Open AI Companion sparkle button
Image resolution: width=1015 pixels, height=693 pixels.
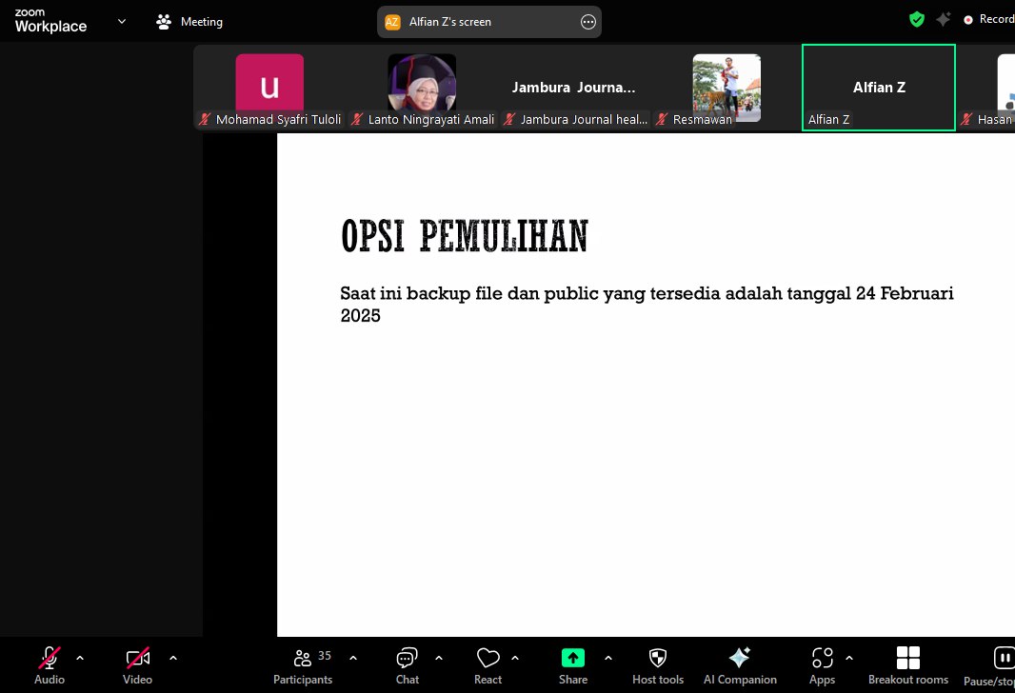click(740, 665)
